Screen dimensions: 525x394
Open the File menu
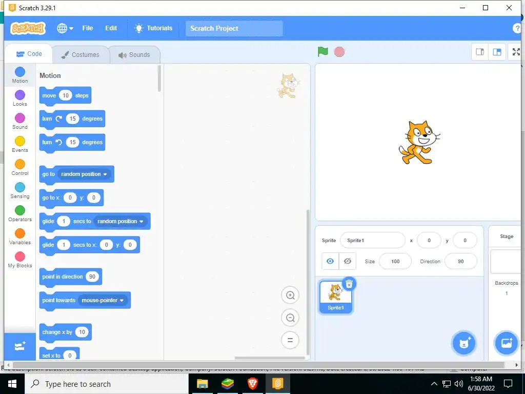(87, 28)
